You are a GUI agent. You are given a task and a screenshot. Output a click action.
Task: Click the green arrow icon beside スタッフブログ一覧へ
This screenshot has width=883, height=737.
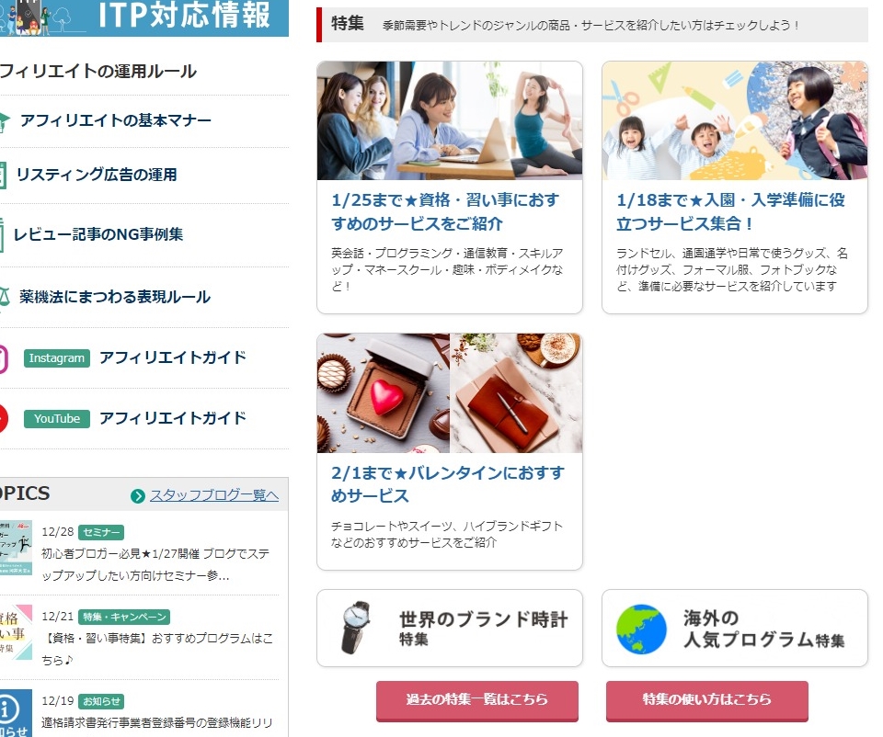pos(137,495)
